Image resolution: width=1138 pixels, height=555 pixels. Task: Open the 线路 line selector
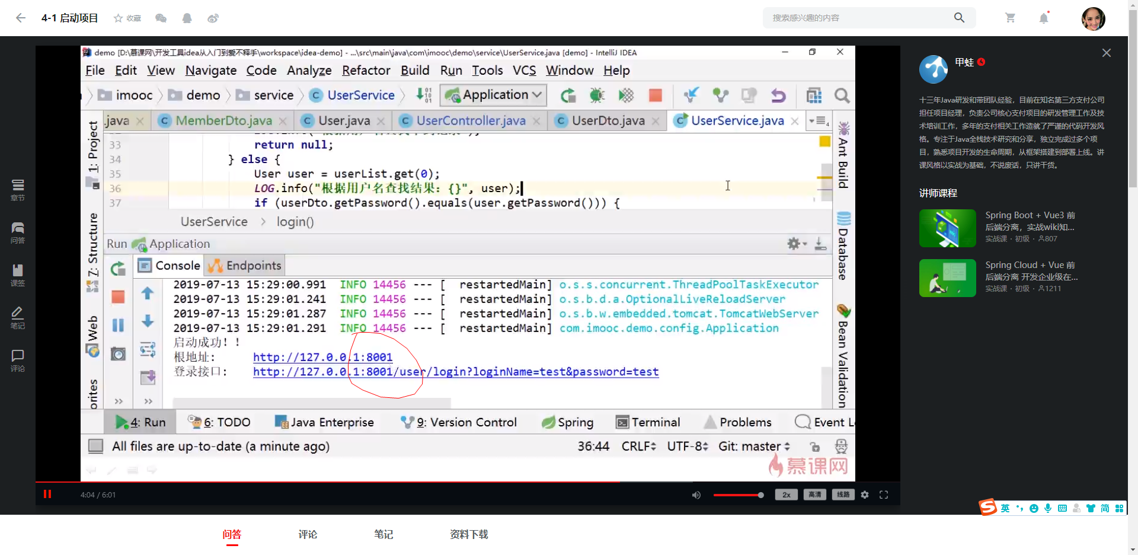843,495
